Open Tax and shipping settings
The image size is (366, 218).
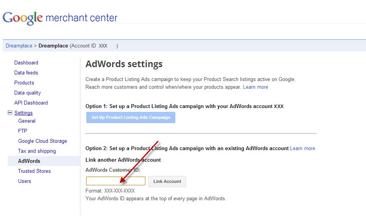(37, 151)
